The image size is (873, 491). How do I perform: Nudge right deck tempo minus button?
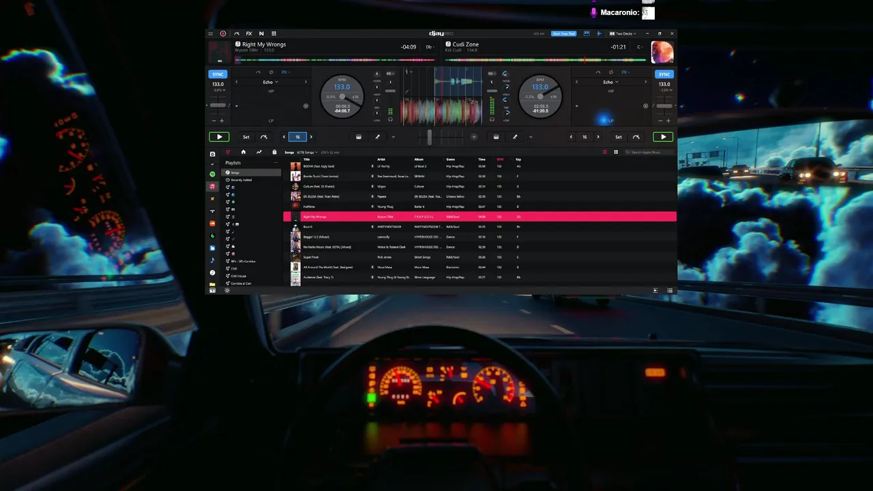pos(660,121)
